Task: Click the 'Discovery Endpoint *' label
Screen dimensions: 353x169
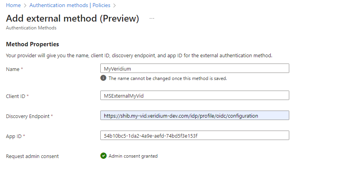Action: [x=30, y=116]
